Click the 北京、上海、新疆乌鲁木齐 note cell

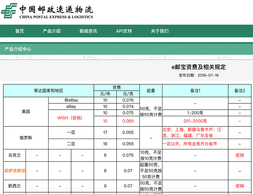click(195, 133)
